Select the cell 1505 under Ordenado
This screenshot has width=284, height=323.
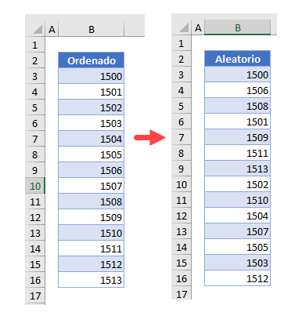point(92,154)
